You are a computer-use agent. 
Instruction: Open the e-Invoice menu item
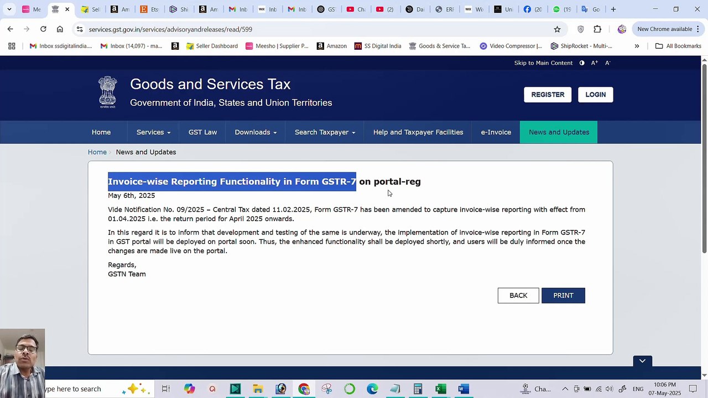496,132
